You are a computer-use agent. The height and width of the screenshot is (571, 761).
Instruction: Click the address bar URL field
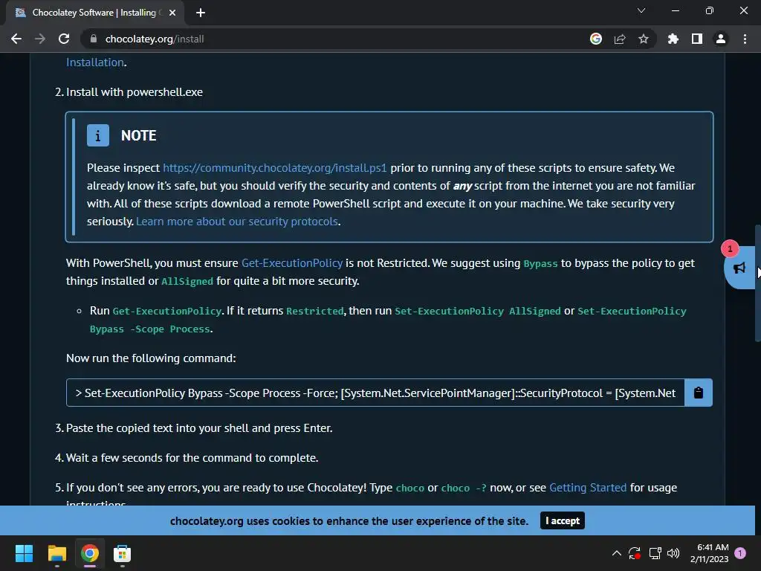click(x=335, y=39)
